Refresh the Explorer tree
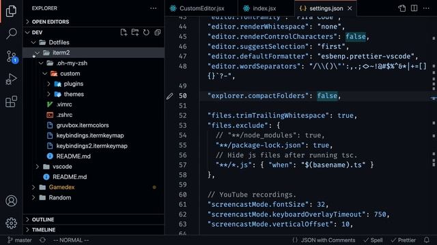The width and height of the screenshot is (437, 245). click(146, 33)
